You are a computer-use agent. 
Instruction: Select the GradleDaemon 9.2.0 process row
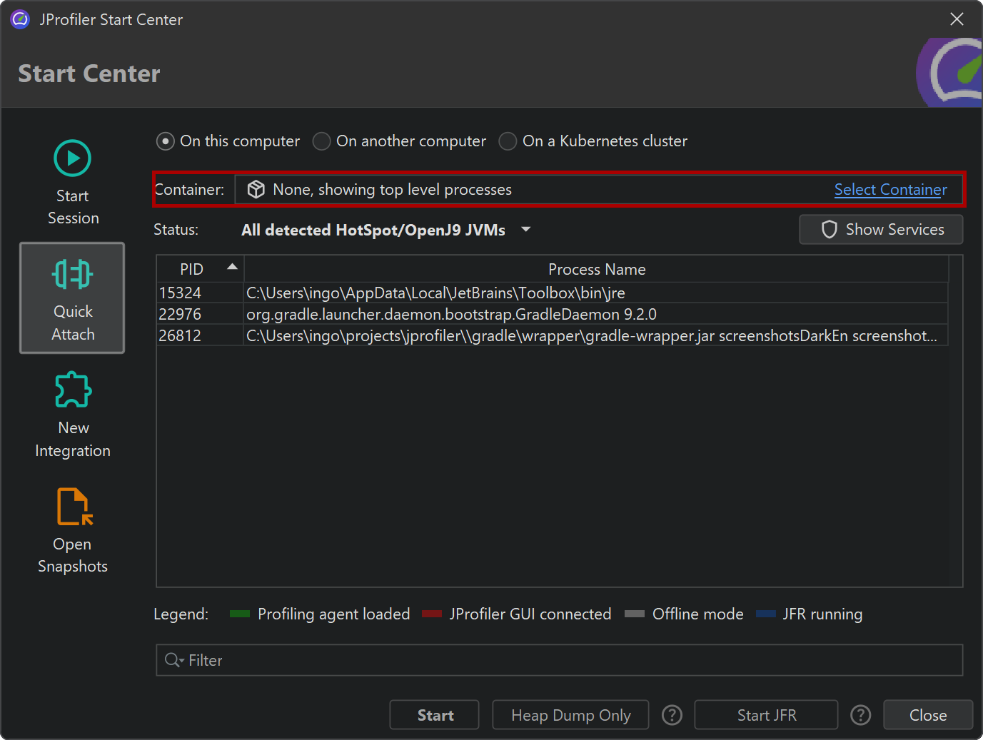pyautogui.click(x=451, y=314)
